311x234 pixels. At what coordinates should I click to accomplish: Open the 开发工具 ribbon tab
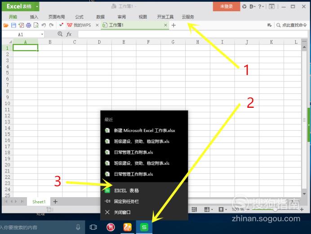165,17
